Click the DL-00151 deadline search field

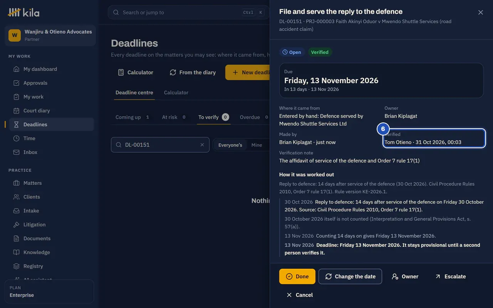[160, 145]
